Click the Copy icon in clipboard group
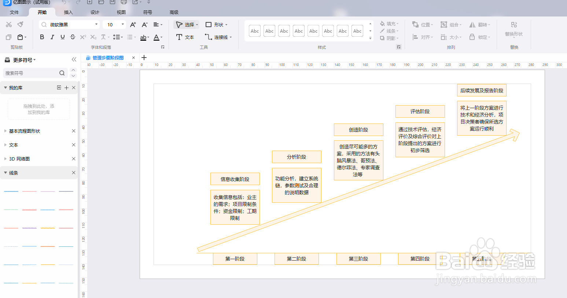 [x=9, y=37]
